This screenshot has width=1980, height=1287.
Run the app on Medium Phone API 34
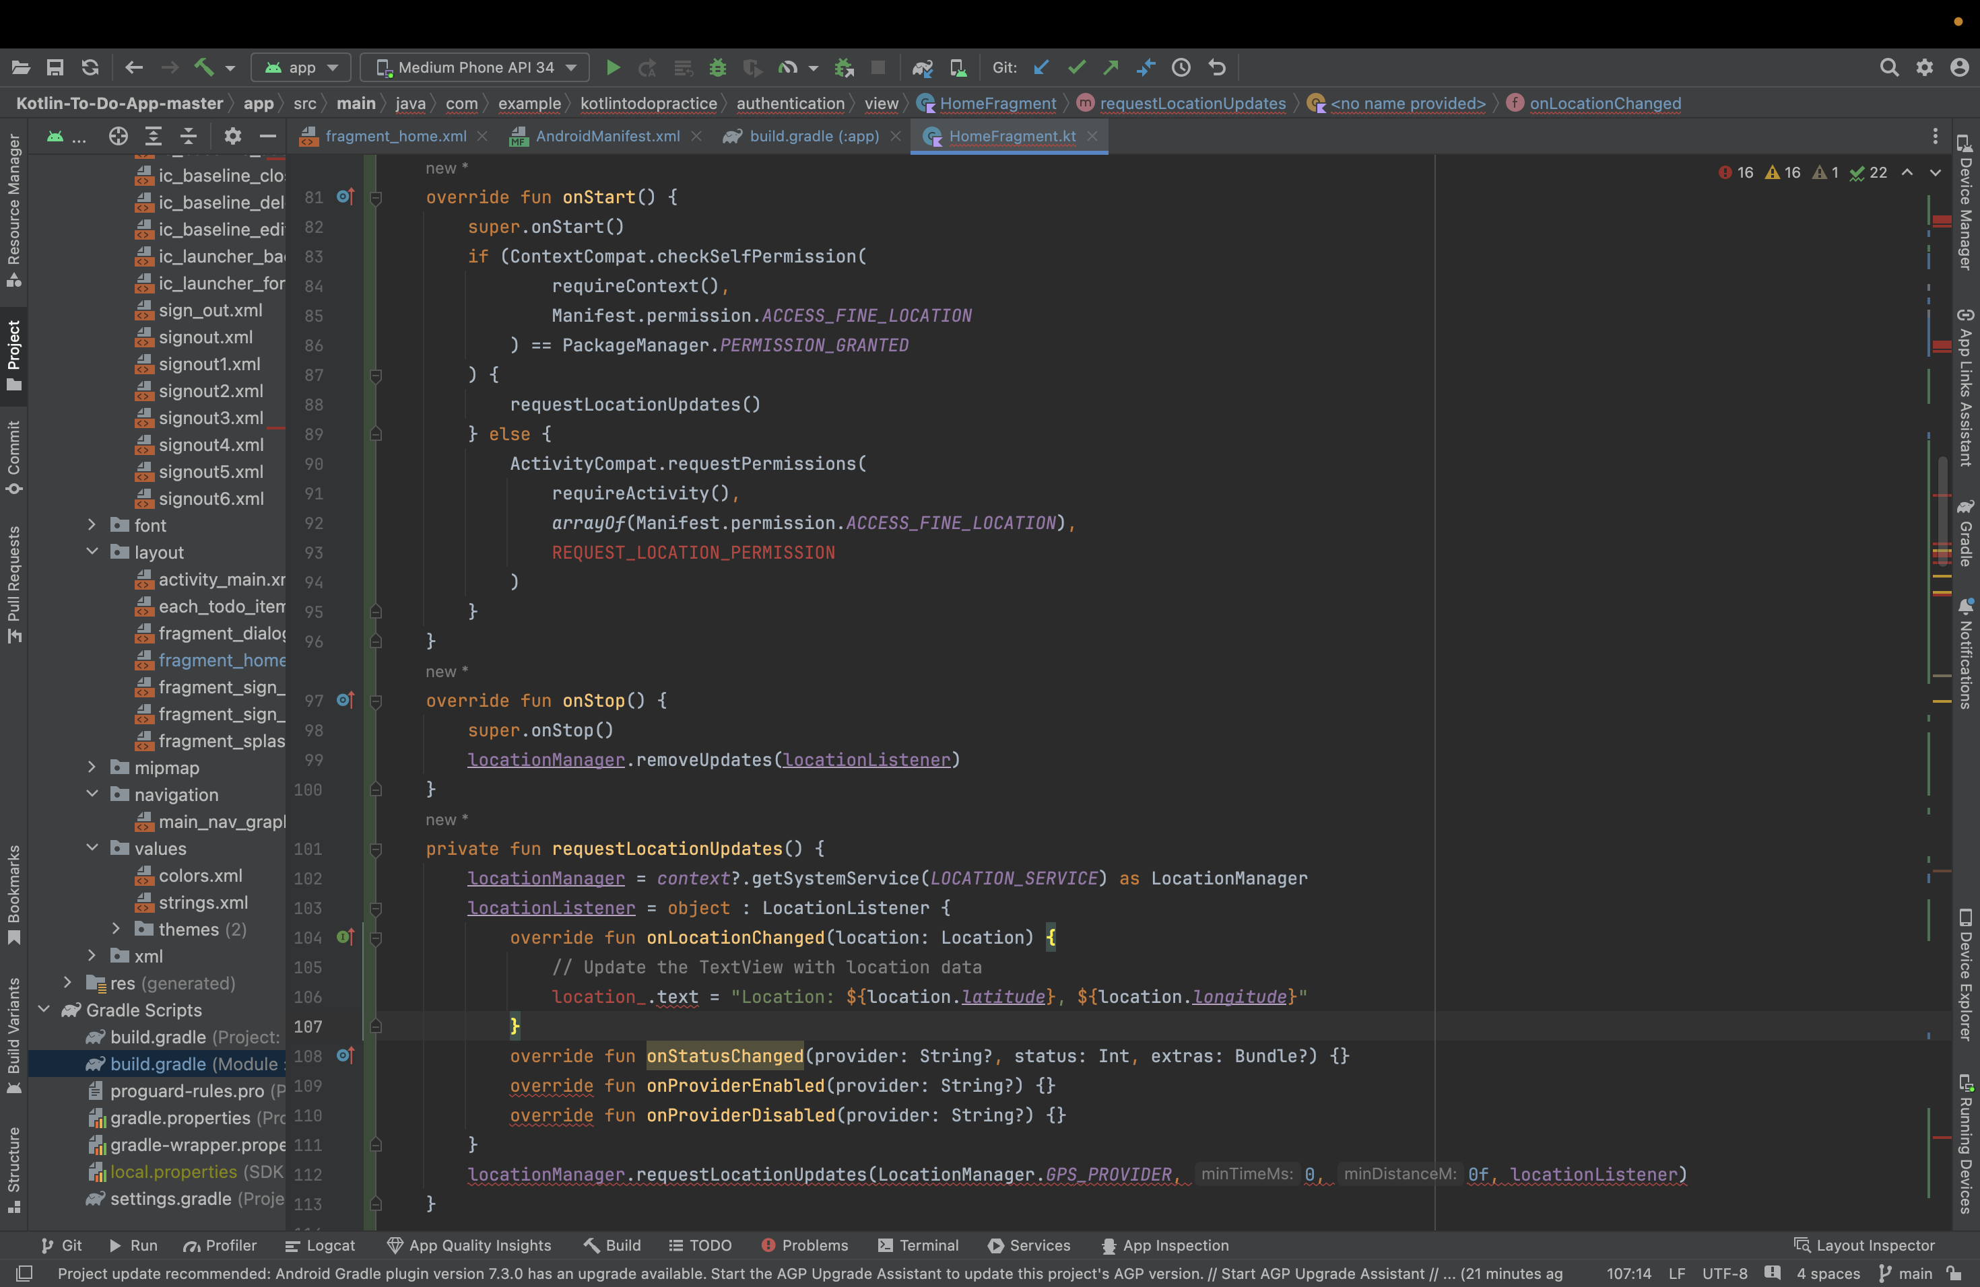tap(613, 67)
